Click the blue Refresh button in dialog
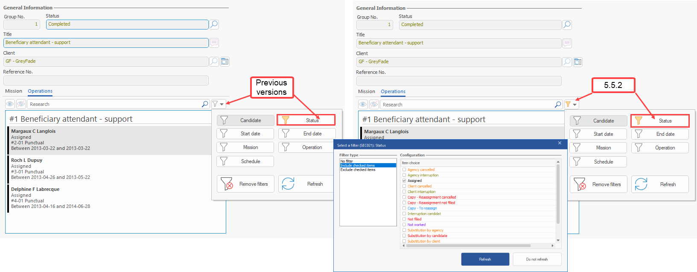Viewport: 697px width, 272px height. pos(485,259)
